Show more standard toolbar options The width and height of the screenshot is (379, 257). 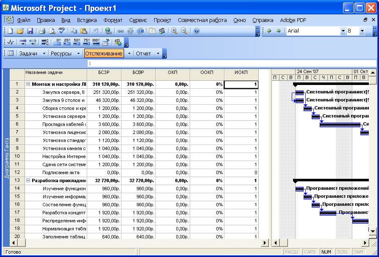[257, 31]
